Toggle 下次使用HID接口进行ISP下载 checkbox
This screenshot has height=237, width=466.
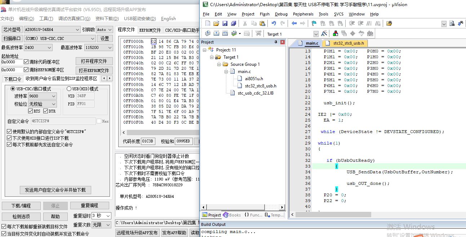coord(9,138)
